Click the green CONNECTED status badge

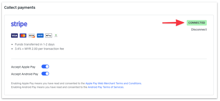click(197, 23)
